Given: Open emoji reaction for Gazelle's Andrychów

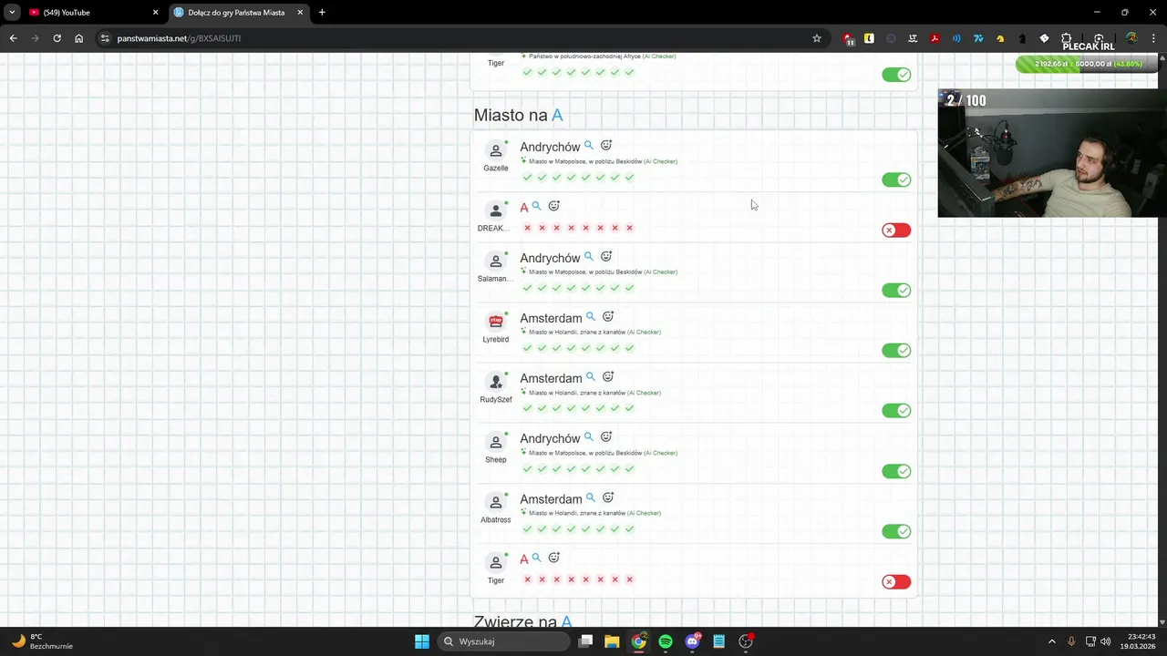Looking at the screenshot, I should [606, 146].
